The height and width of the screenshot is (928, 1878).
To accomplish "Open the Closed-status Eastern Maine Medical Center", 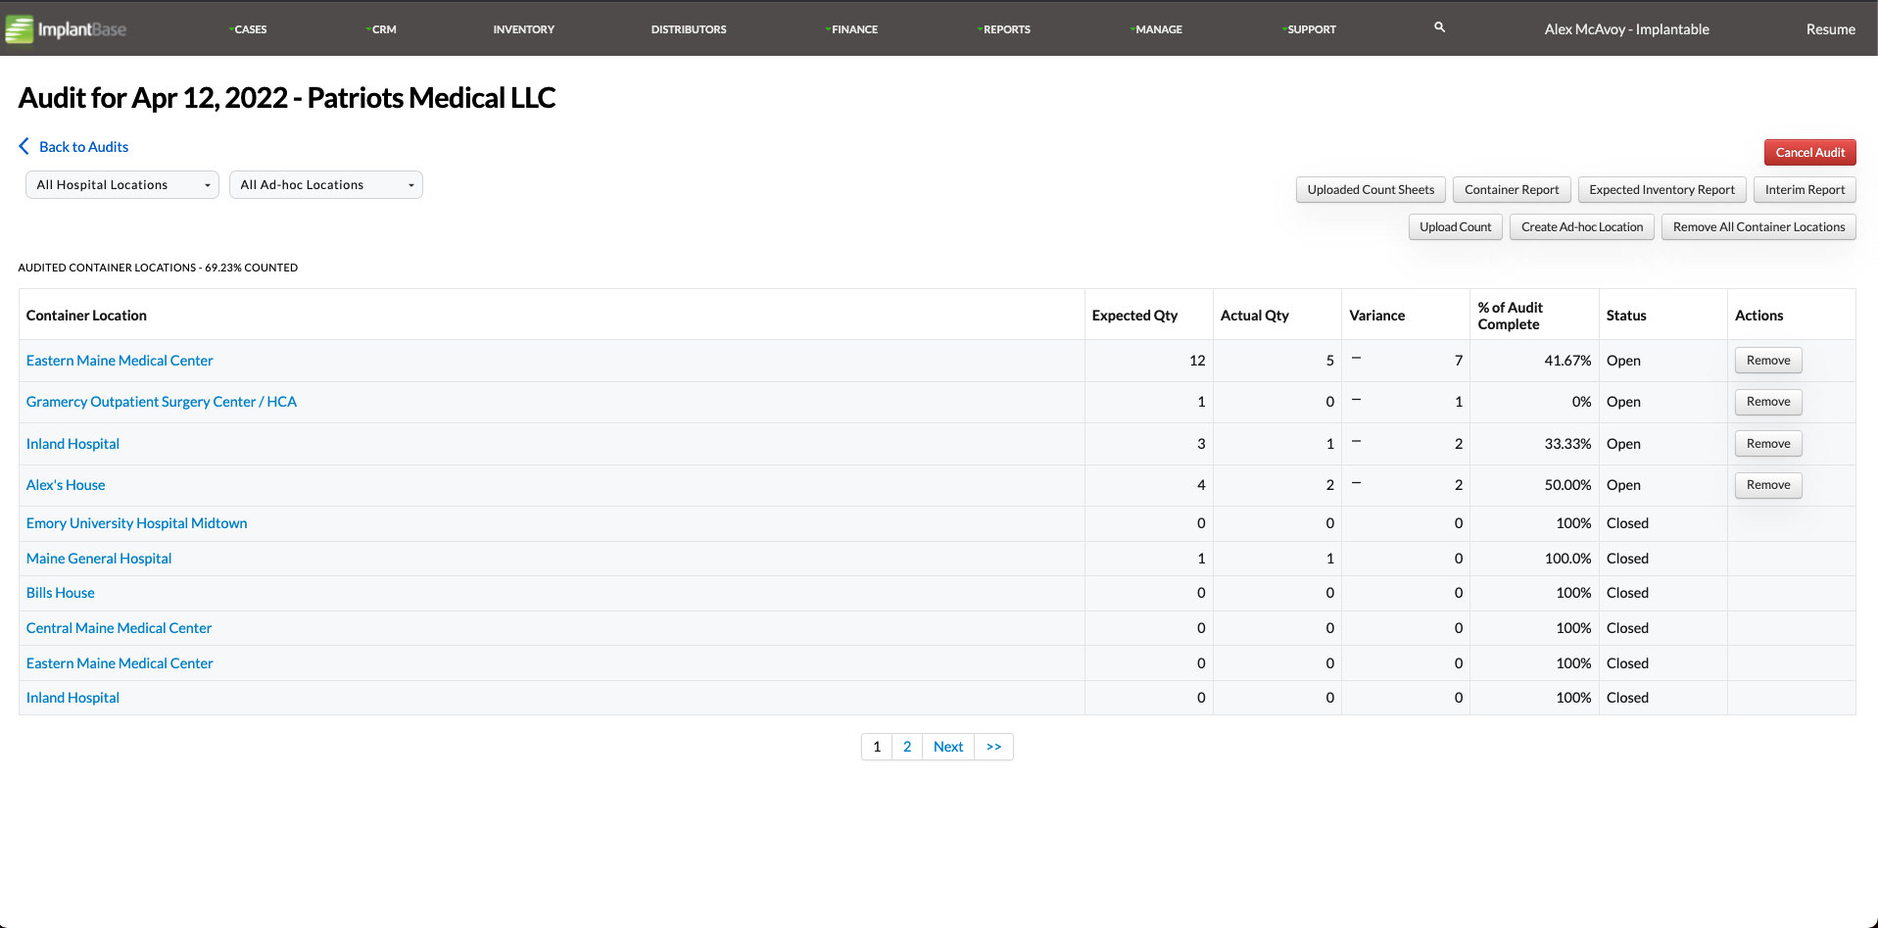I will (x=120, y=663).
